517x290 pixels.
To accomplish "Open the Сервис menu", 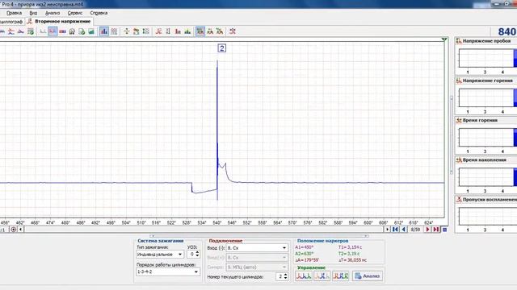I will click(75, 13).
